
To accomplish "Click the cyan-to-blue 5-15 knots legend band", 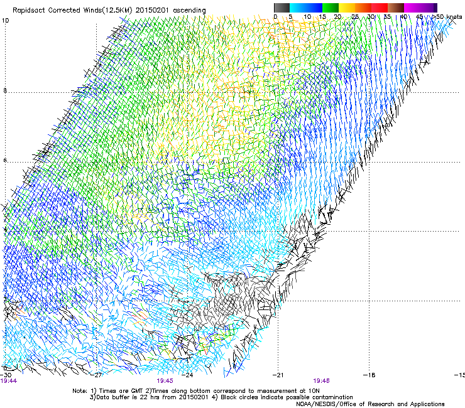I will coord(306,8).
